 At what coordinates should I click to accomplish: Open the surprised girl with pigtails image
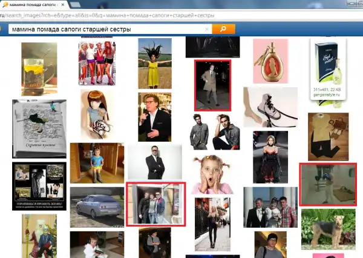pyautogui.click(x=212, y=174)
